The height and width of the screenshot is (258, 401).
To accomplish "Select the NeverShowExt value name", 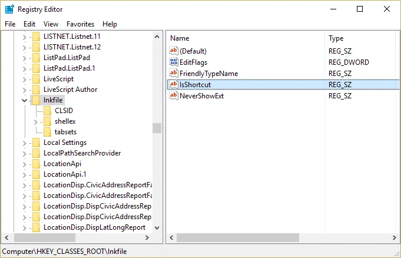I will (x=201, y=96).
